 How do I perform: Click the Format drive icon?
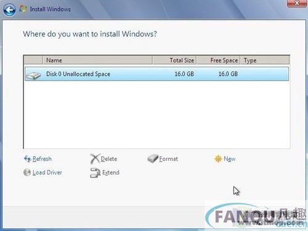(153, 158)
